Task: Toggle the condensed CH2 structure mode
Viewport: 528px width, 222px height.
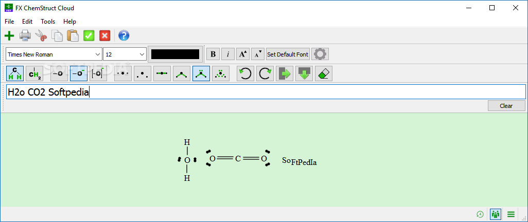Action: (34, 73)
